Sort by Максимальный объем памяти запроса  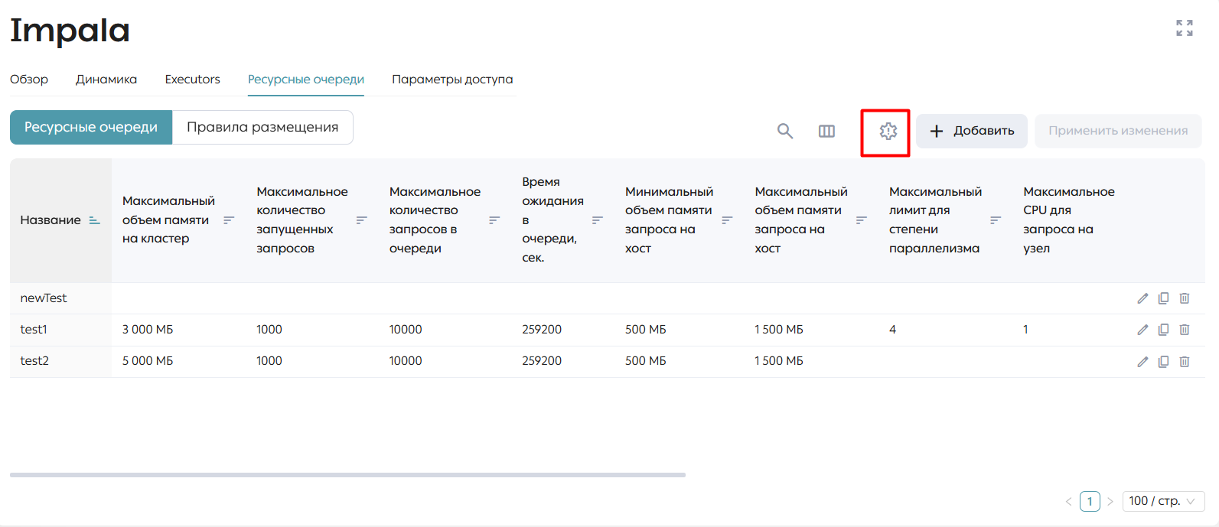coord(862,220)
